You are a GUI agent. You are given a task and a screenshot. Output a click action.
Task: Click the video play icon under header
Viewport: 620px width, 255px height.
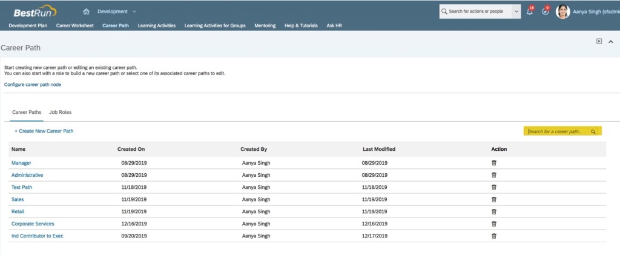tap(599, 41)
